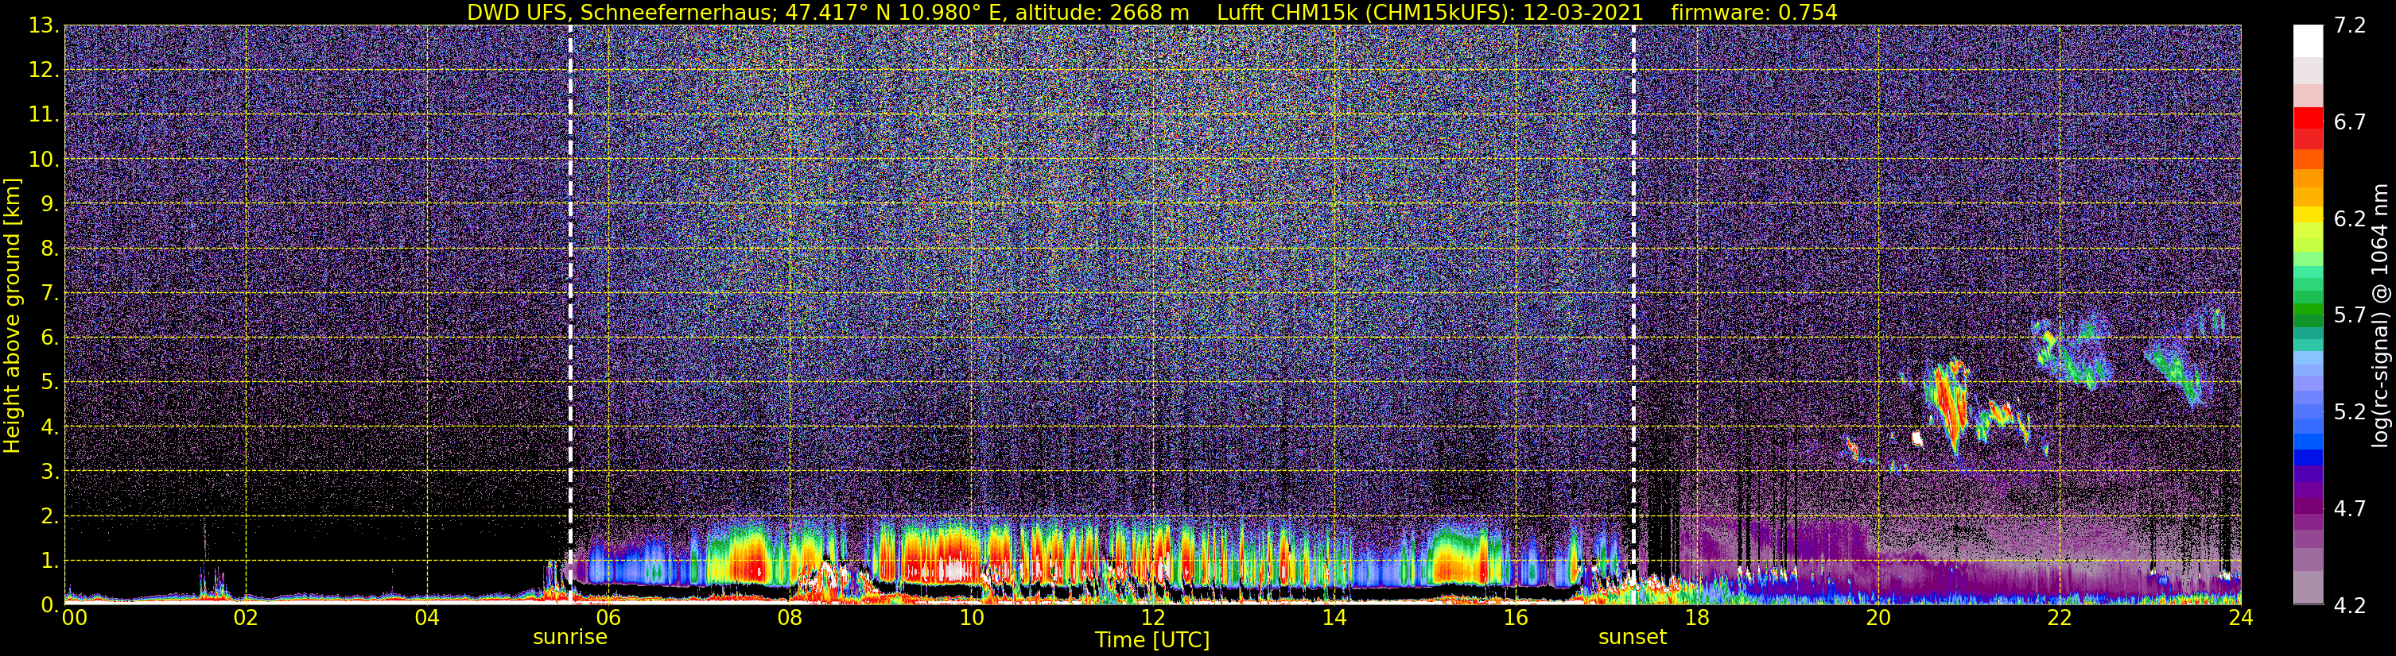Click the time axis tick label '20'
Viewport: 2396px width, 656px height.
(x=1878, y=618)
